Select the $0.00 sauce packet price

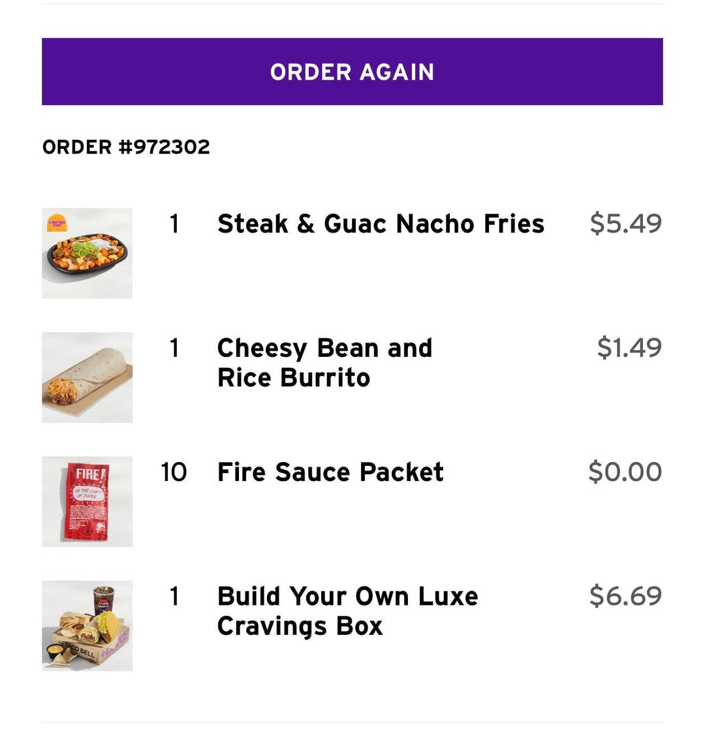click(625, 472)
